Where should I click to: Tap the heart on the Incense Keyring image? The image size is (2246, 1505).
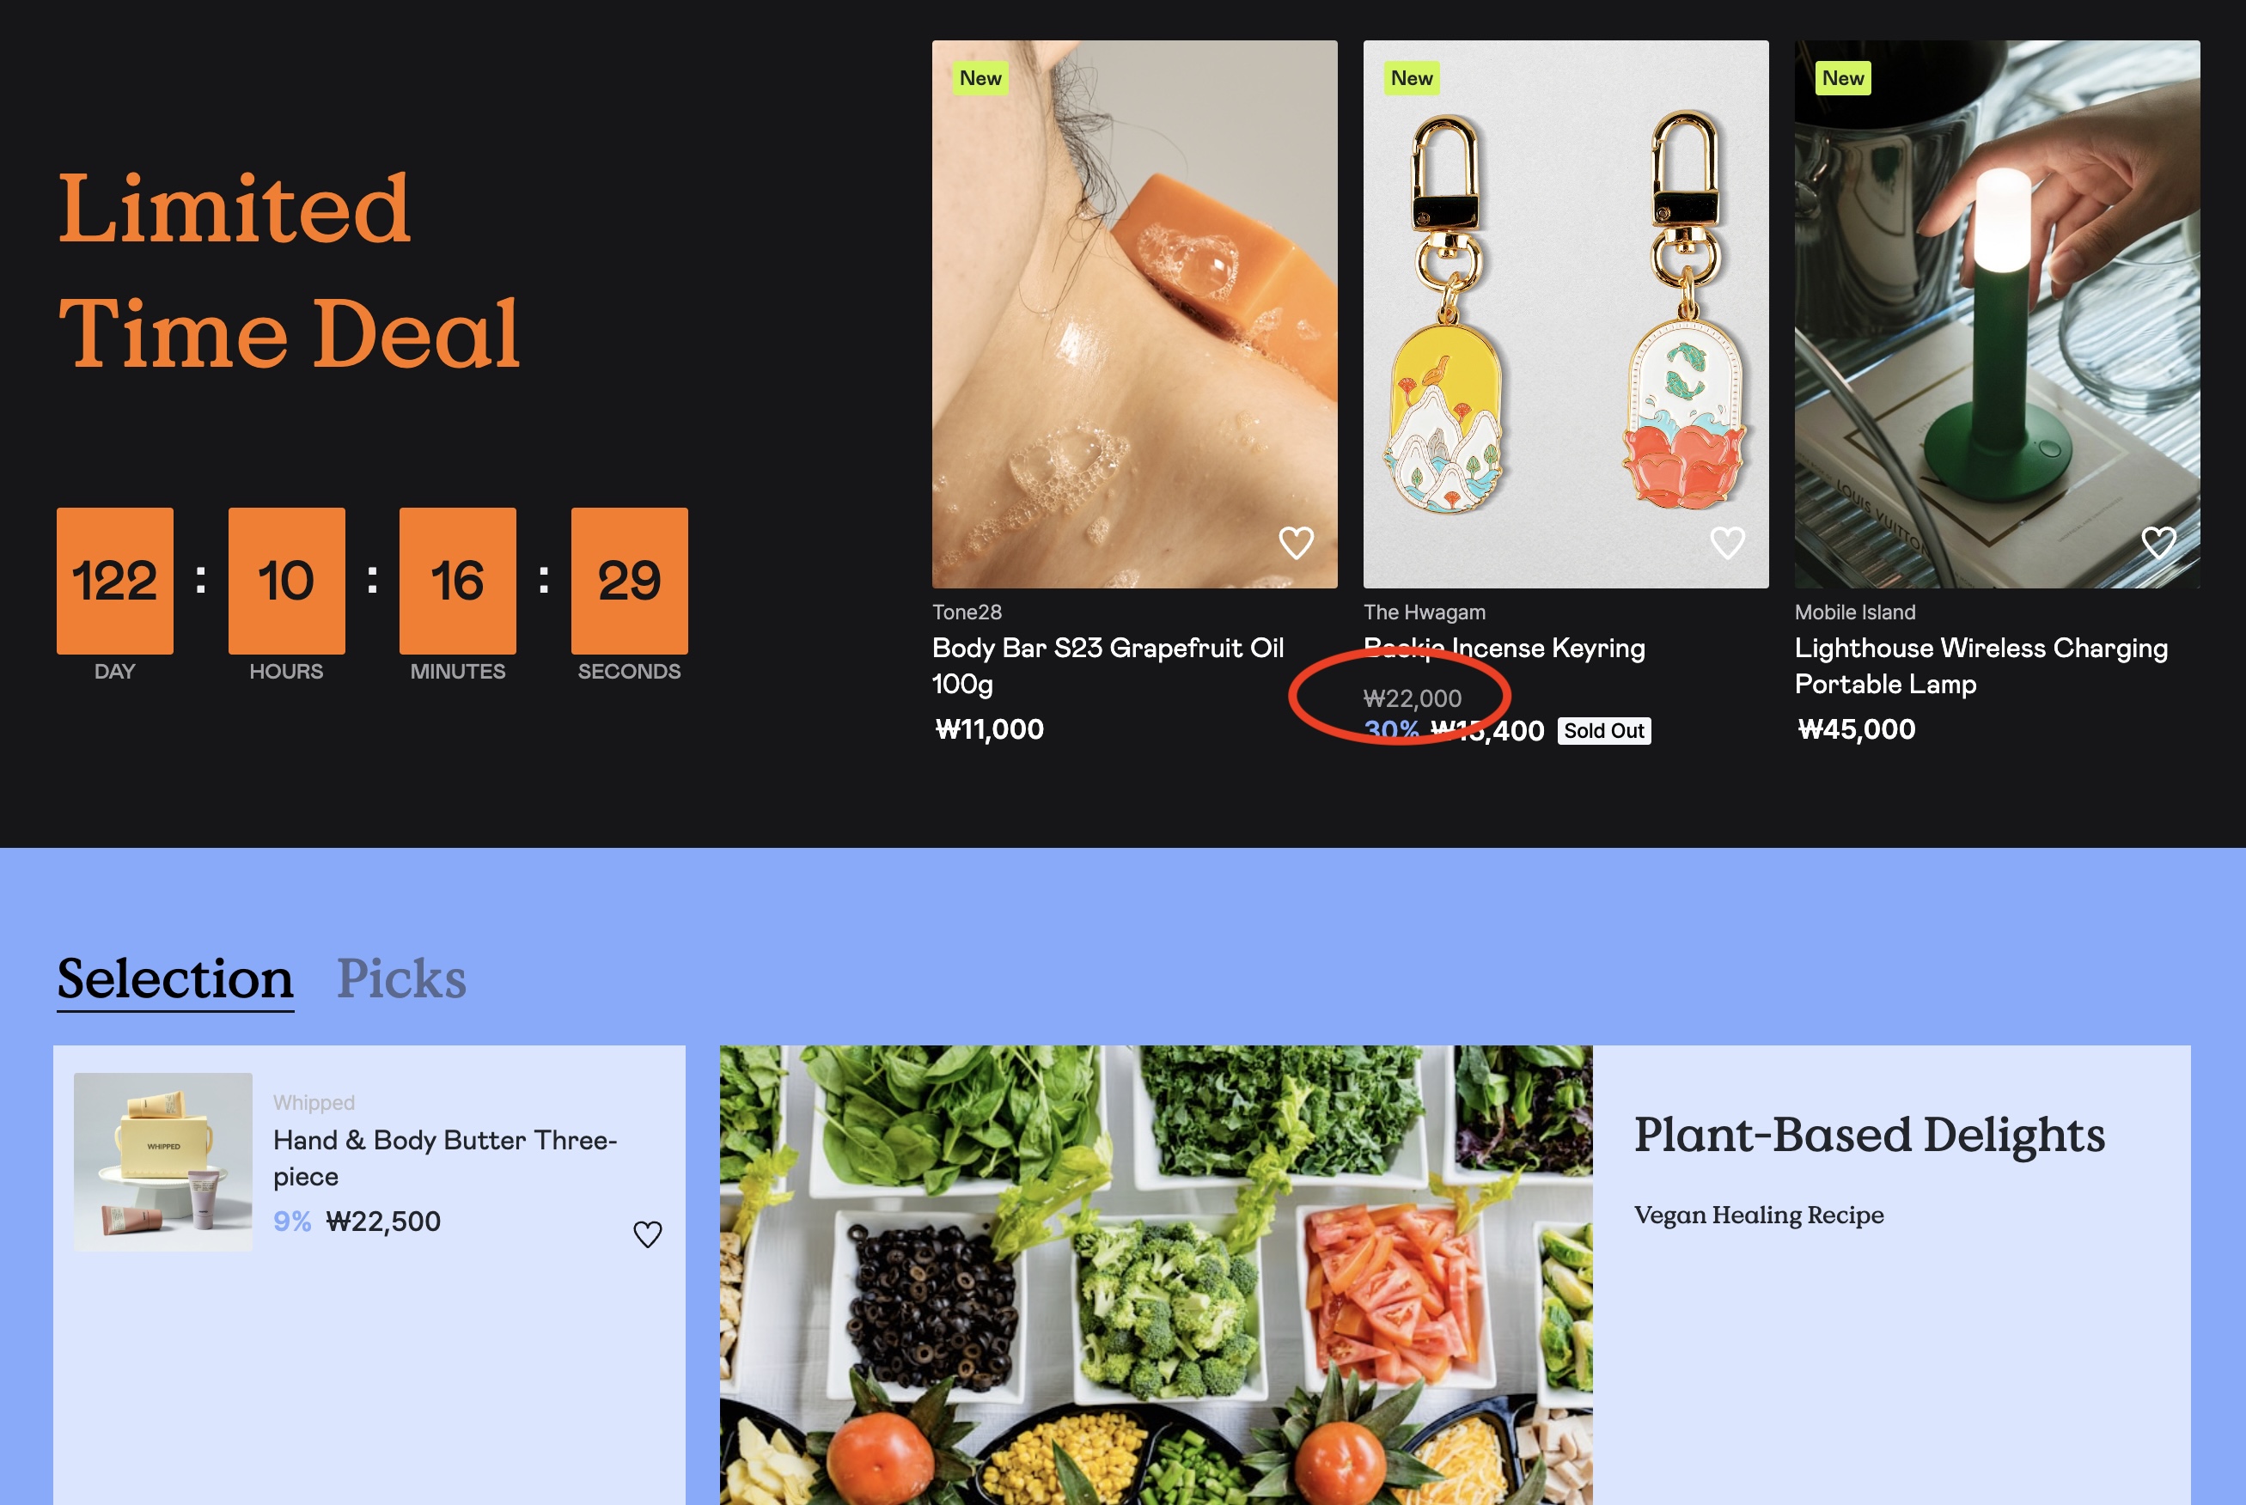(x=1727, y=543)
